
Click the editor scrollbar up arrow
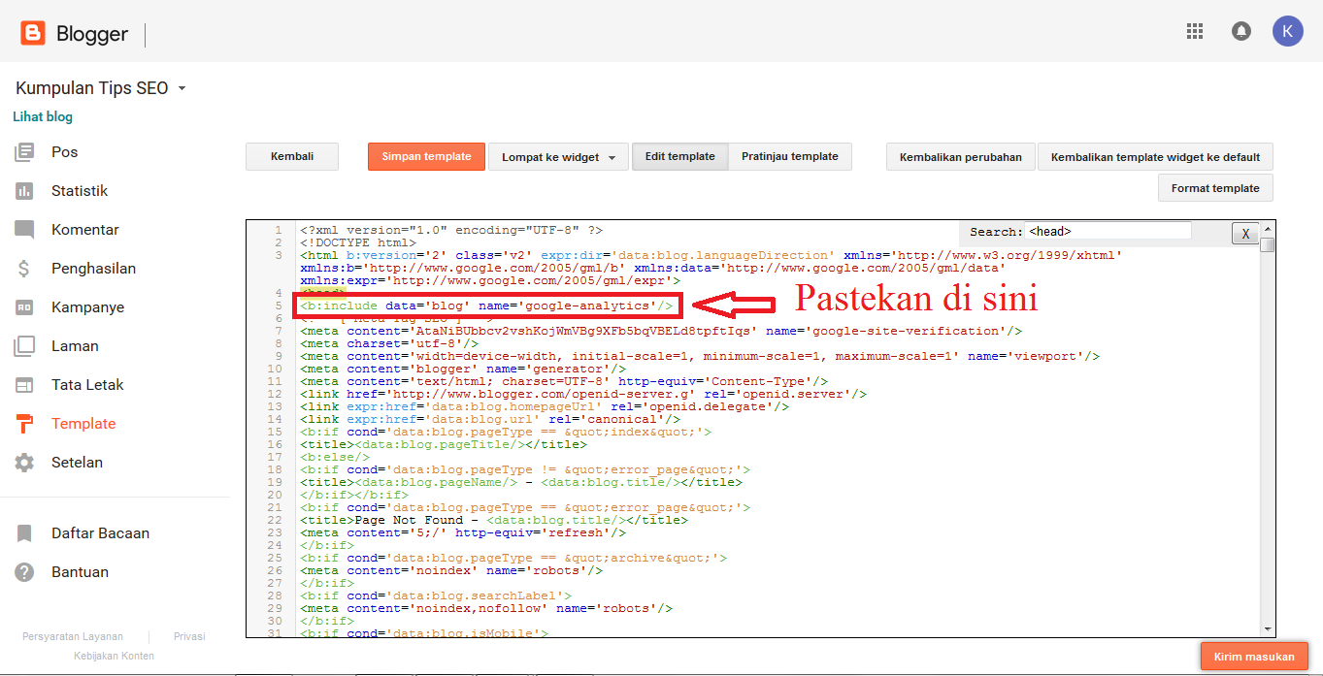pyautogui.click(x=1267, y=229)
